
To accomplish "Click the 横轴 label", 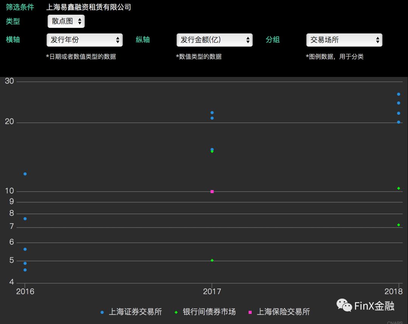I will point(13,40).
